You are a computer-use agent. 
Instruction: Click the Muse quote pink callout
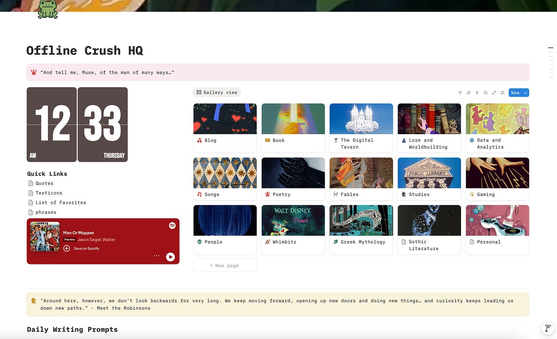pos(278,72)
